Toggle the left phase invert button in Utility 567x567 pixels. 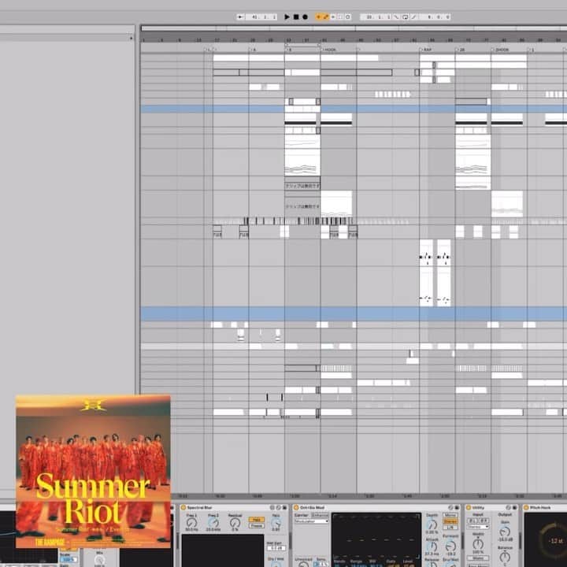click(472, 521)
